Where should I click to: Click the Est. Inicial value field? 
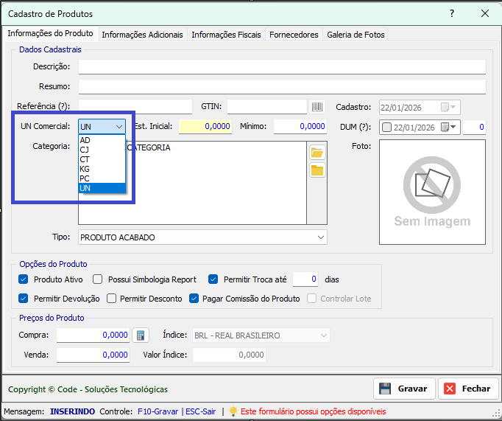(205, 127)
